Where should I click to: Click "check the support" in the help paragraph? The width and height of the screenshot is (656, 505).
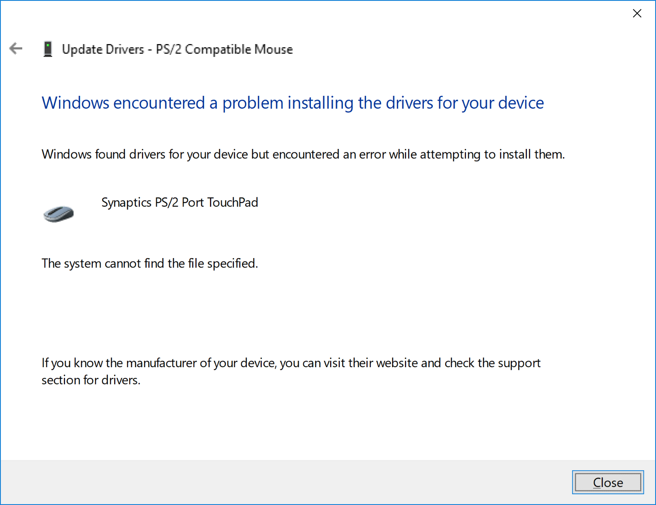coord(493,363)
